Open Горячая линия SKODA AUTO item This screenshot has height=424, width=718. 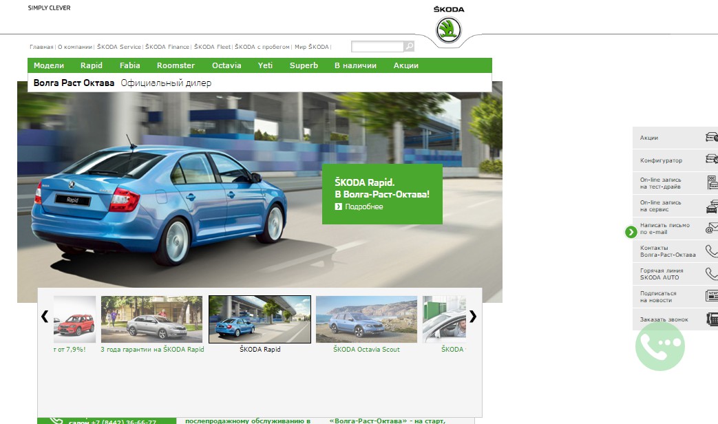pyautogui.click(x=675, y=274)
